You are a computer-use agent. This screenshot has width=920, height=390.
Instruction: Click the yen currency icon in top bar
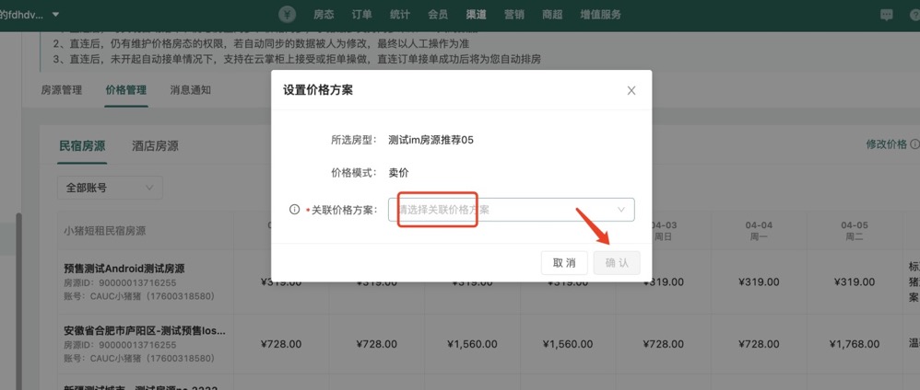coord(289,14)
